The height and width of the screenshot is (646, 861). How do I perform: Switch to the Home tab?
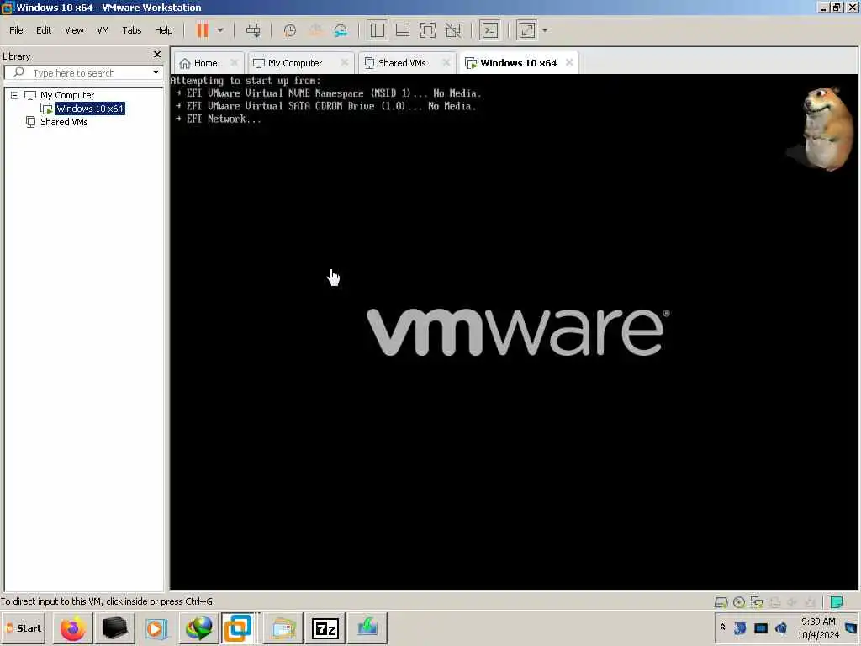tap(205, 63)
